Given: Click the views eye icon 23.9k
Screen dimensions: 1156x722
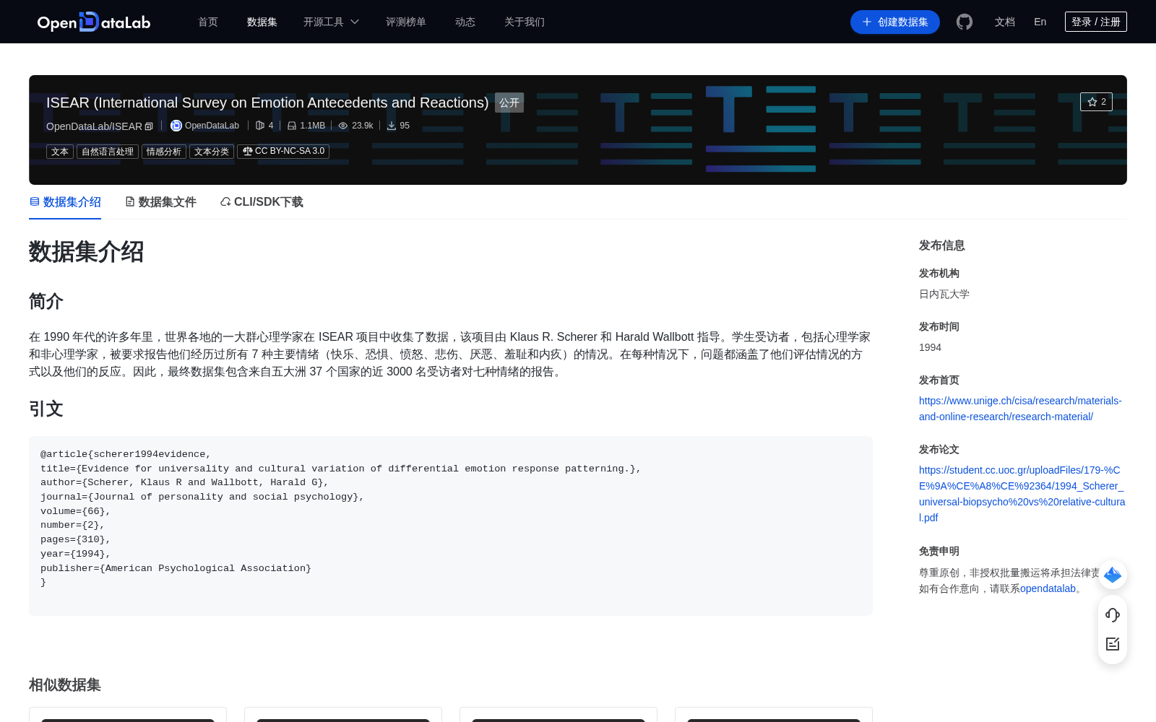Looking at the screenshot, I should (343, 126).
